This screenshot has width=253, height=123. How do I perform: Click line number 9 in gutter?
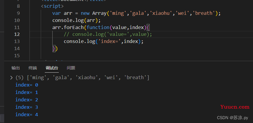[18, 13]
